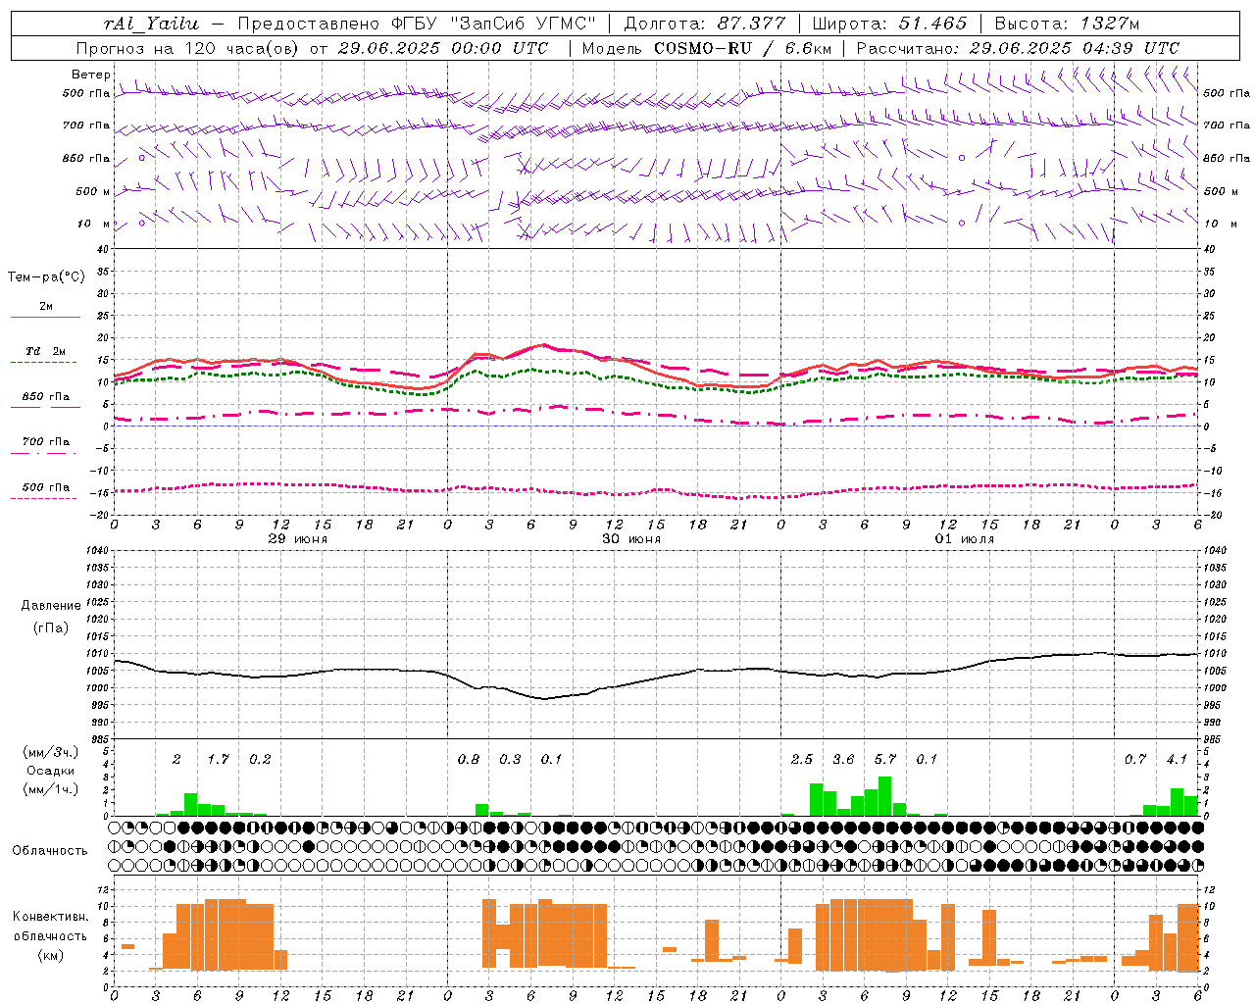Select the ЗапСиб УГМС provider text

tap(522, 24)
